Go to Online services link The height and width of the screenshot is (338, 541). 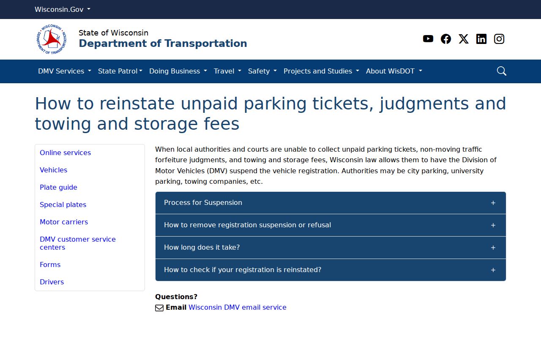65,153
